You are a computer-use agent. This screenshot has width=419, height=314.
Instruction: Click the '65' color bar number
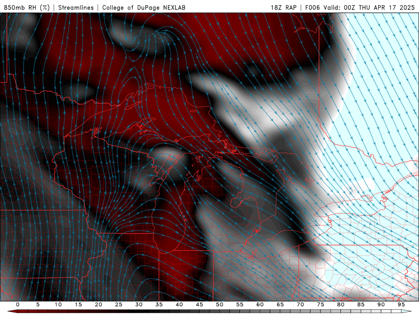click(280, 305)
